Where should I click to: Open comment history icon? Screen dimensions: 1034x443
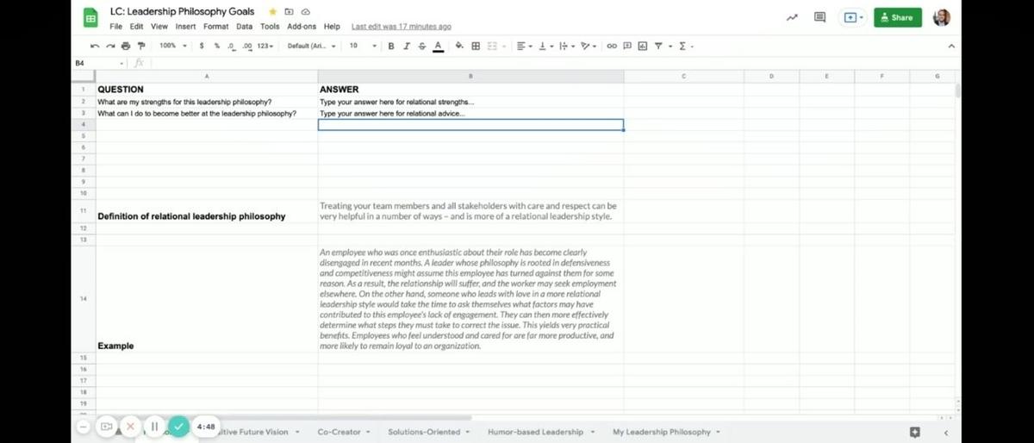click(819, 17)
